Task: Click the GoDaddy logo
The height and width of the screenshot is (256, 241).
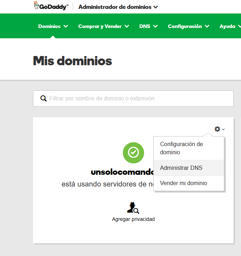Action: [x=51, y=6]
